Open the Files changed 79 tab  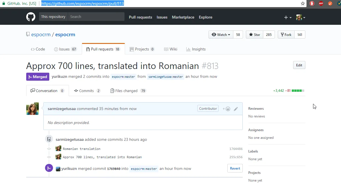128,91
